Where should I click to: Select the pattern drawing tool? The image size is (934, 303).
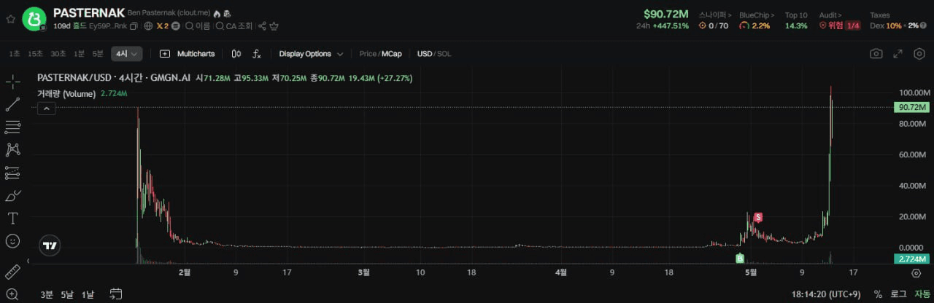12,150
